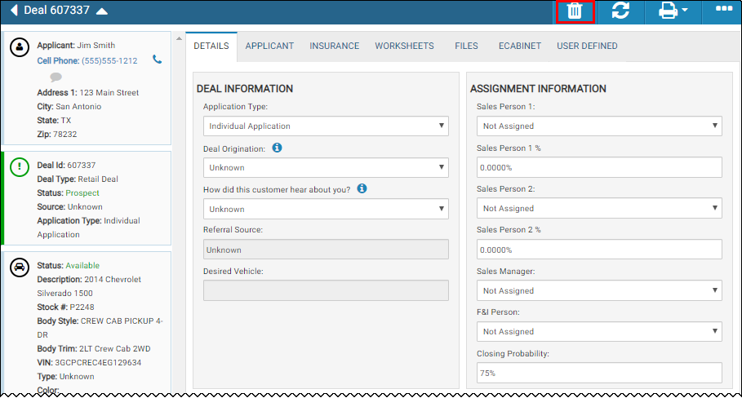Click the Stock # P2248 text
The width and height of the screenshot is (742, 398).
click(65, 307)
